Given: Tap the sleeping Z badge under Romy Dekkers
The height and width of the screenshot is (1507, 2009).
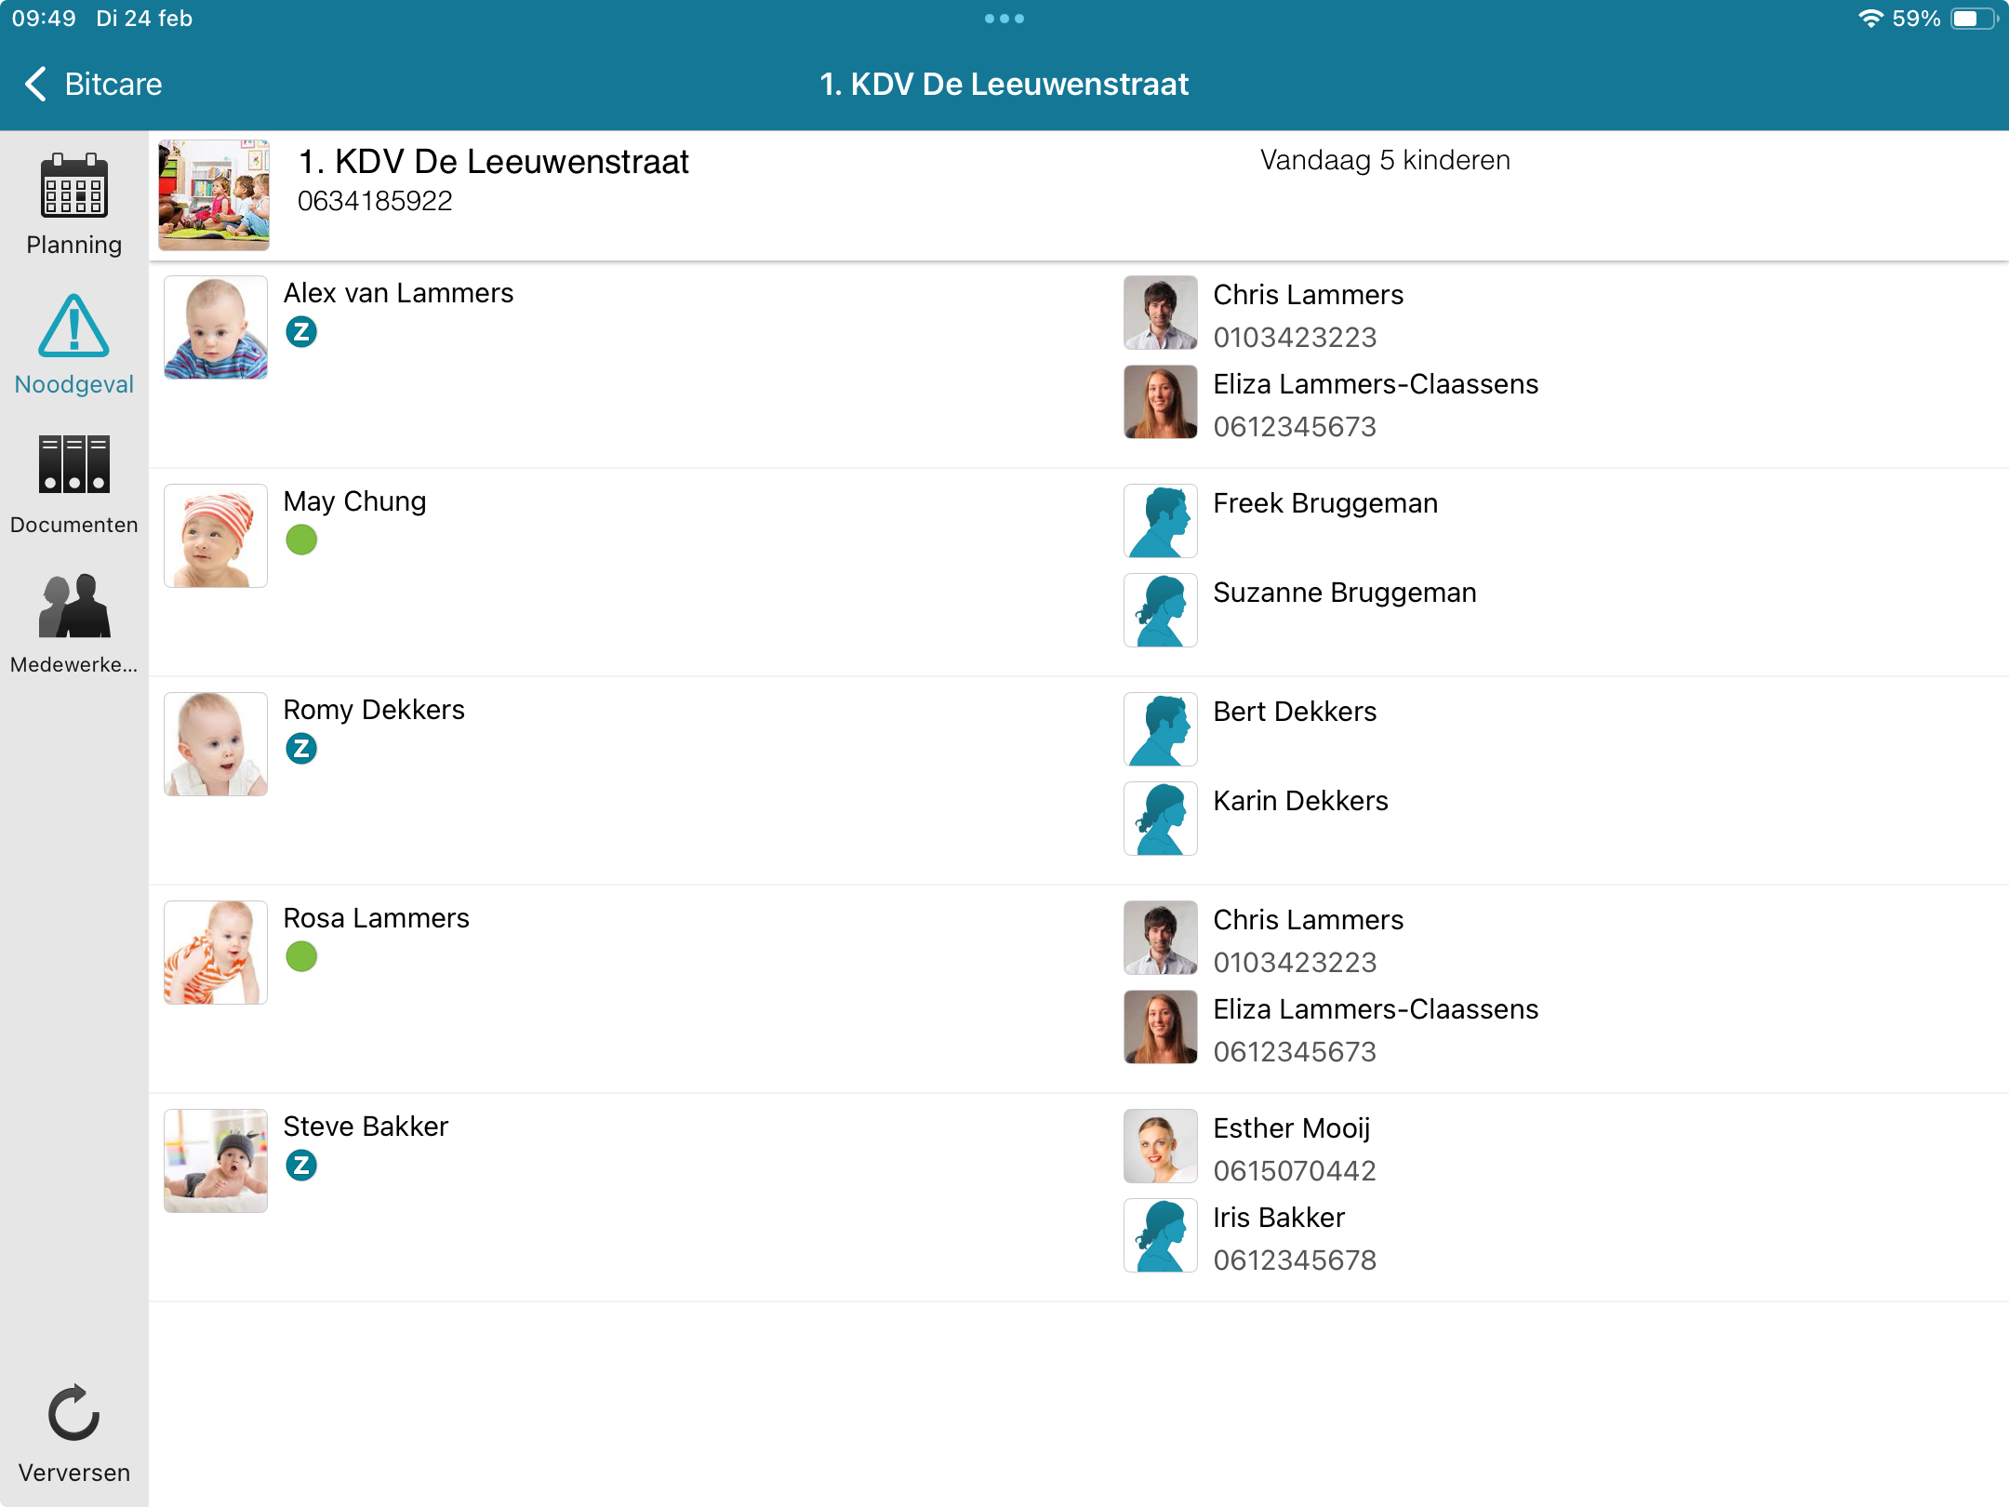Looking at the screenshot, I should click(301, 749).
